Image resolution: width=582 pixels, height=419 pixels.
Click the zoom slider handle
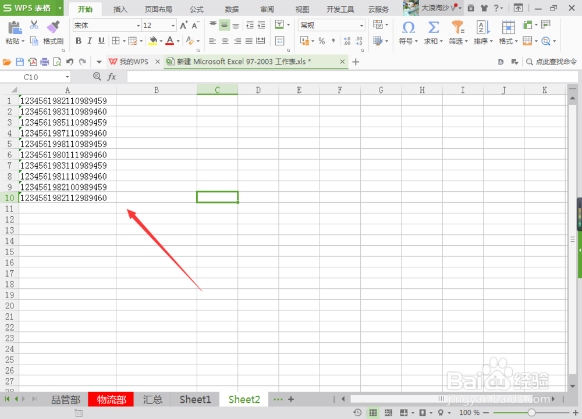coord(531,413)
